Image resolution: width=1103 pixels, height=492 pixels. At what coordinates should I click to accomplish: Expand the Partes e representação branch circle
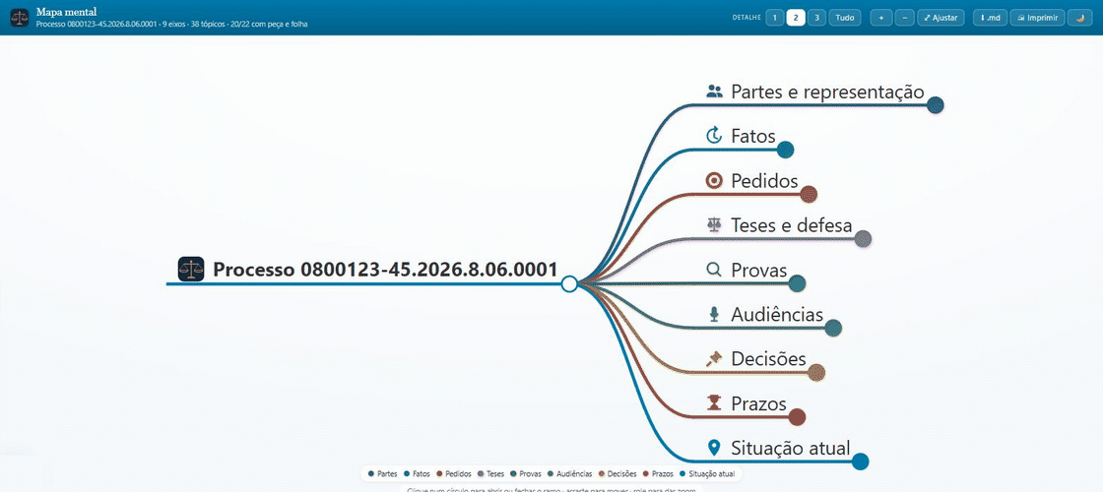pyautogui.click(x=935, y=104)
